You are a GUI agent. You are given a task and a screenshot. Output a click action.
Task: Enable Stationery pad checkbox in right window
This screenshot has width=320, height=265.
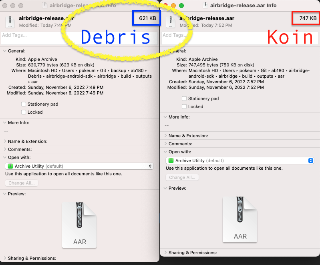[184, 98]
